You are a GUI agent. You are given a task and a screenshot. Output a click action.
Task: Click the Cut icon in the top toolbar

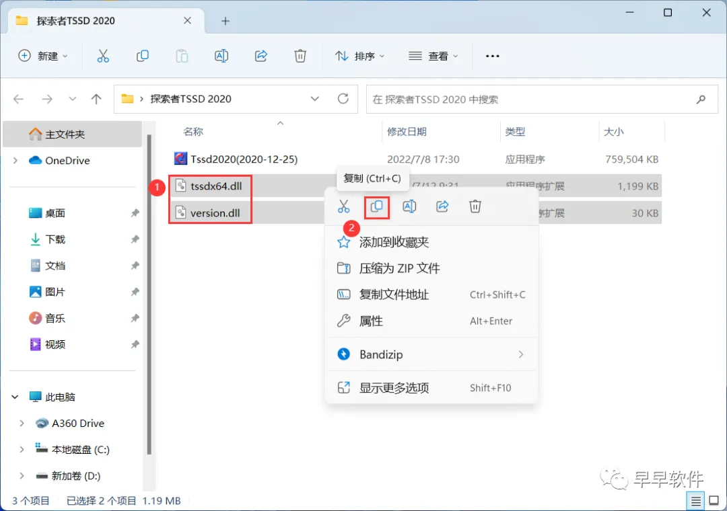click(x=103, y=56)
